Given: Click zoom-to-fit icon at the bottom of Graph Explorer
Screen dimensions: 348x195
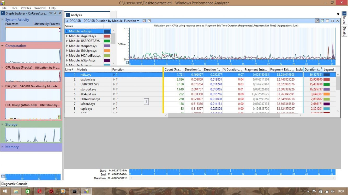Looking at the screenshot, I should tap(3, 176).
